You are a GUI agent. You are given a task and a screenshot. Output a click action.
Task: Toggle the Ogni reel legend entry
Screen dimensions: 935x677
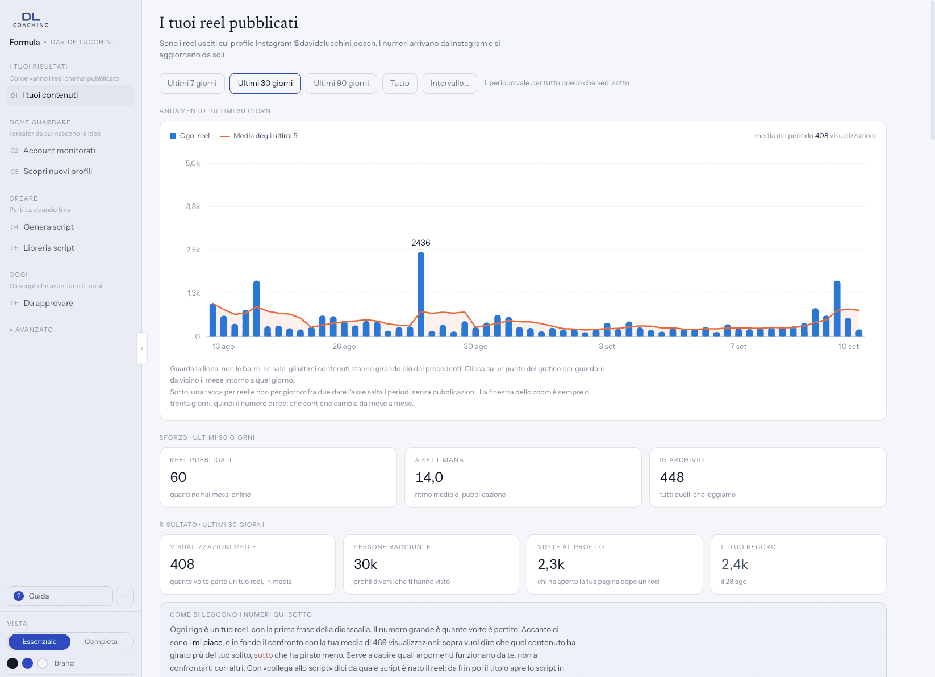[x=190, y=136]
